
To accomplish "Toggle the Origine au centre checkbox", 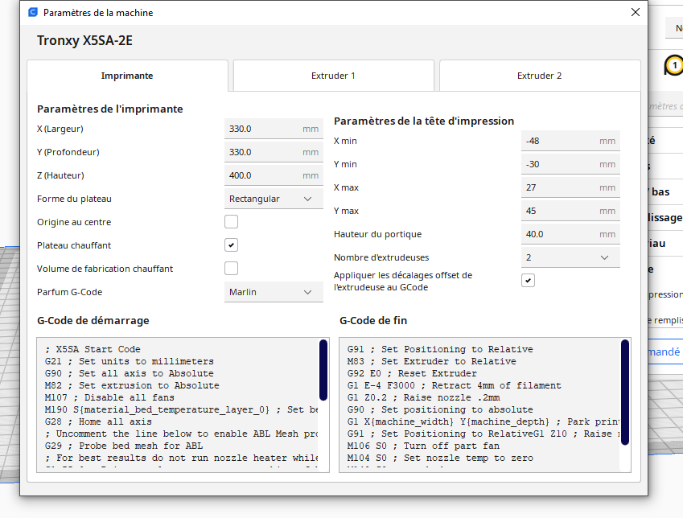I will [232, 222].
